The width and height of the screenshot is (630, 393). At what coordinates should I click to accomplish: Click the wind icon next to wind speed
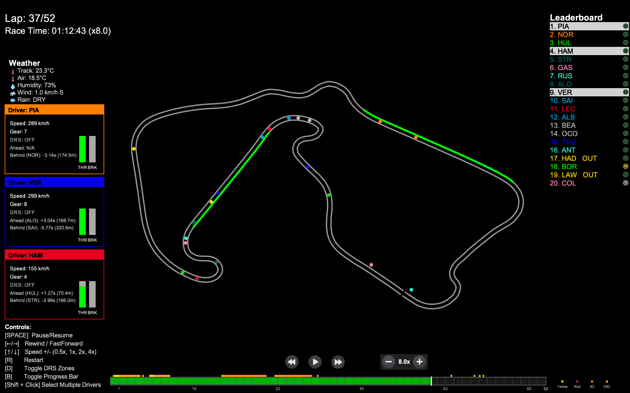[13, 92]
